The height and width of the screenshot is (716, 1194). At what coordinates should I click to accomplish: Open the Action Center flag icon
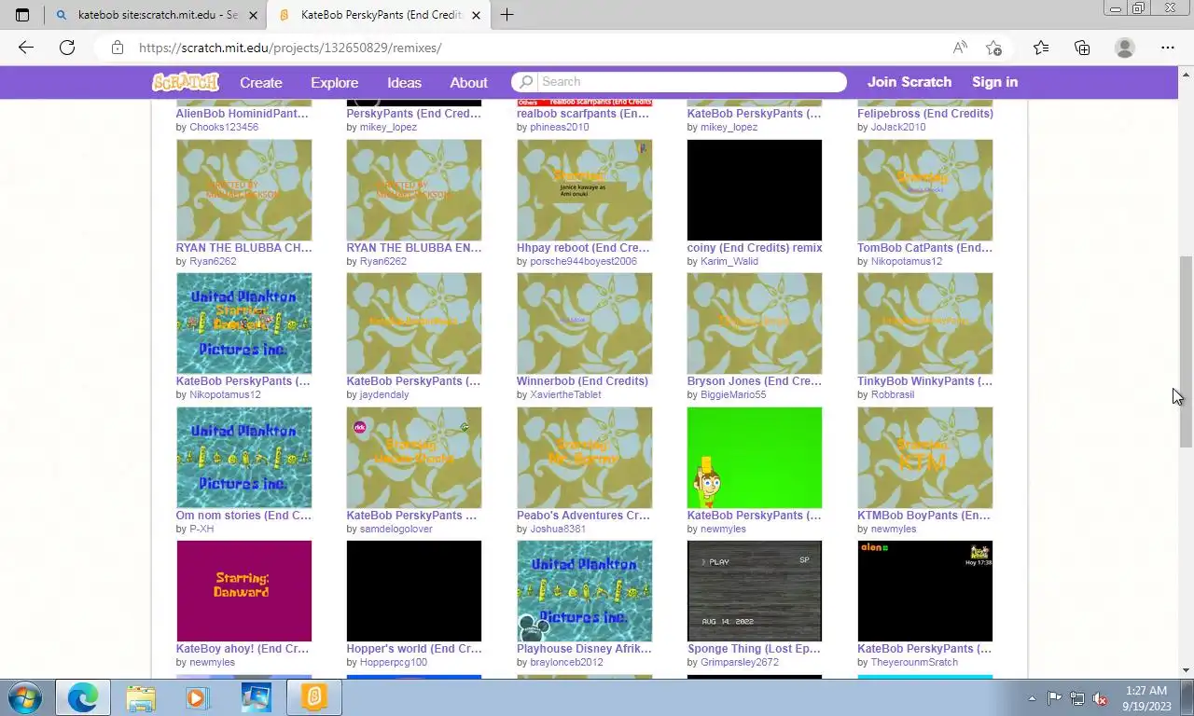point(1054,698)
